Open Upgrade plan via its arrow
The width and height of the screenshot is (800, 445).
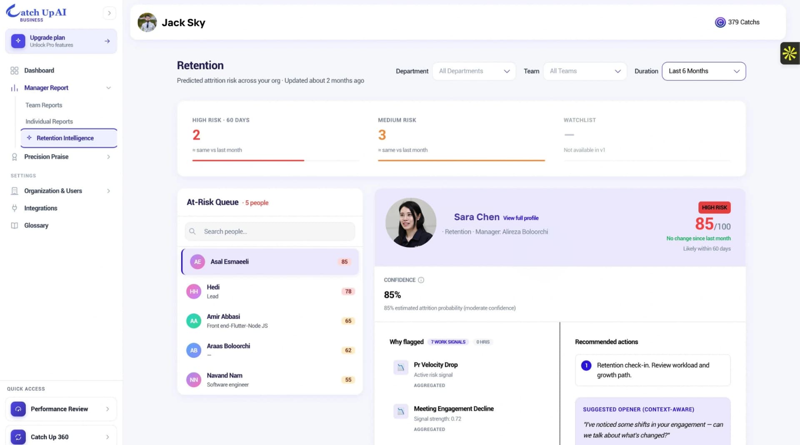coord(107,41)
